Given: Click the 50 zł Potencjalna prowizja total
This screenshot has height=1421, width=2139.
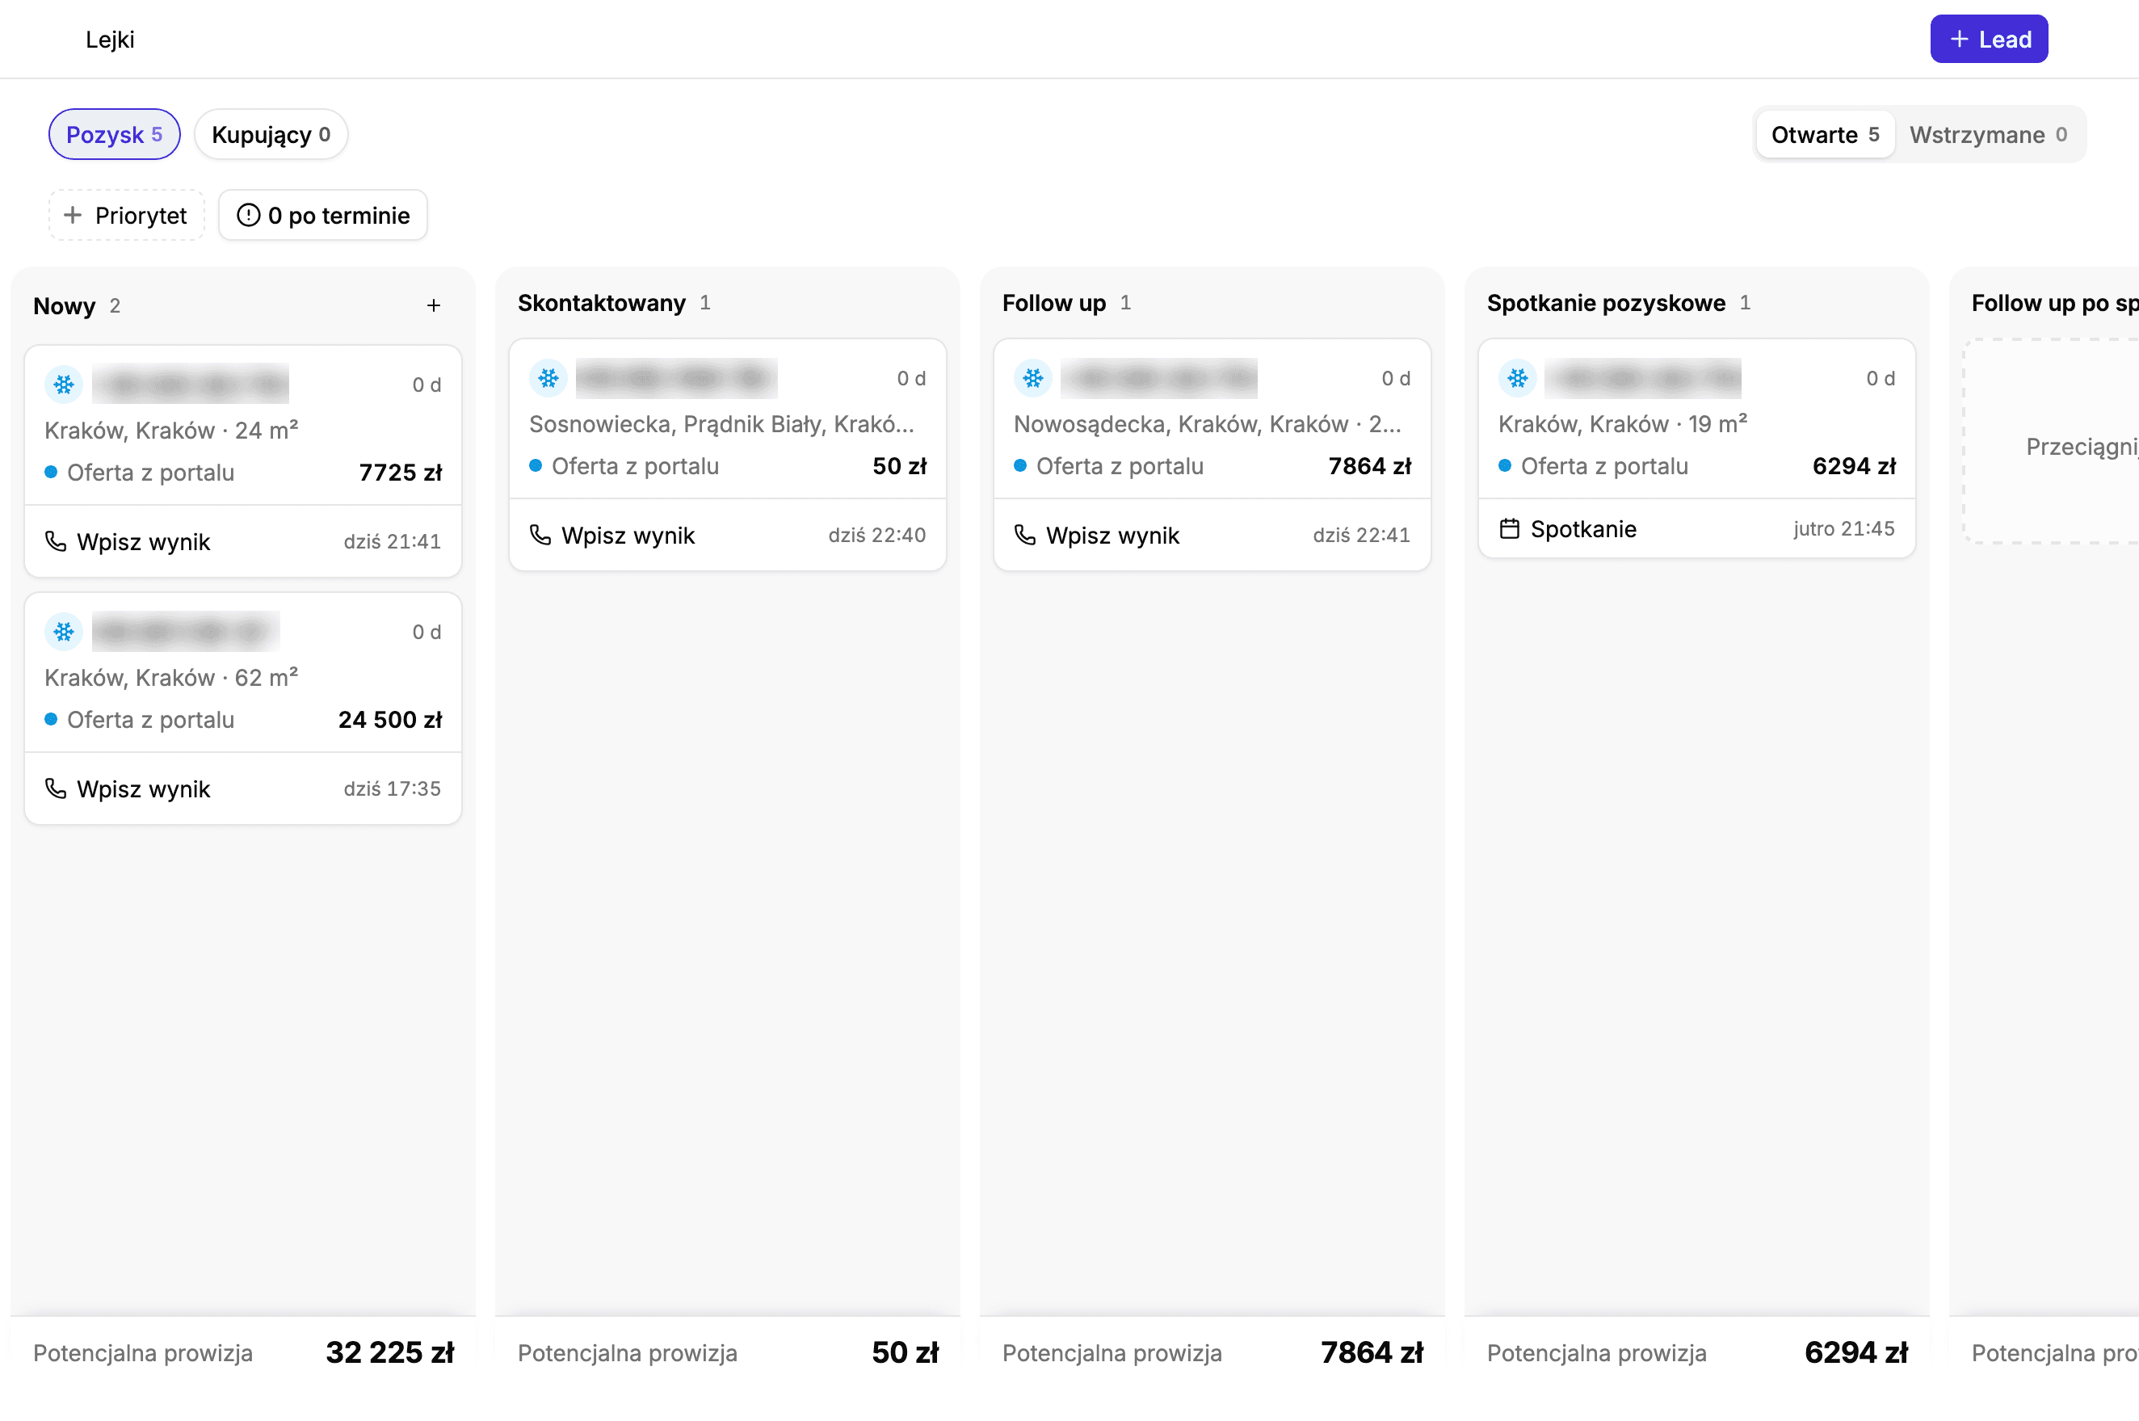Looking at the screenshot, I should tap(905, 1353).
